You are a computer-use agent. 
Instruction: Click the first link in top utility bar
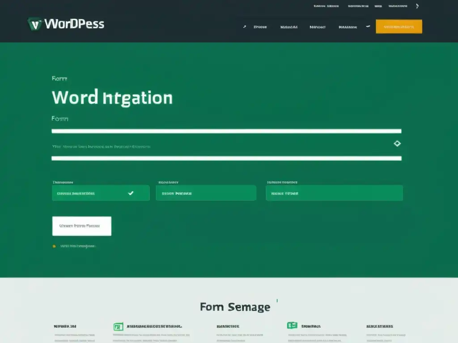click(x=326, y=6)
